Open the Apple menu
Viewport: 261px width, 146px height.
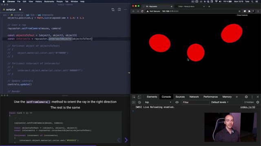coord(4,2)
